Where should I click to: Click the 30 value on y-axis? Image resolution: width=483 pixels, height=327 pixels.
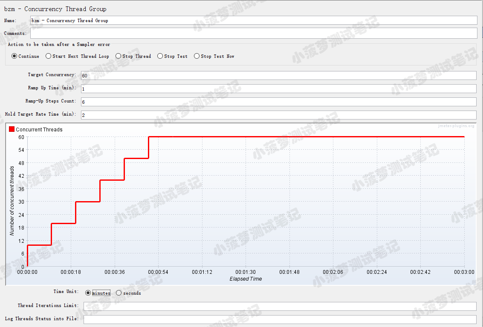click(x=21, y=202)
